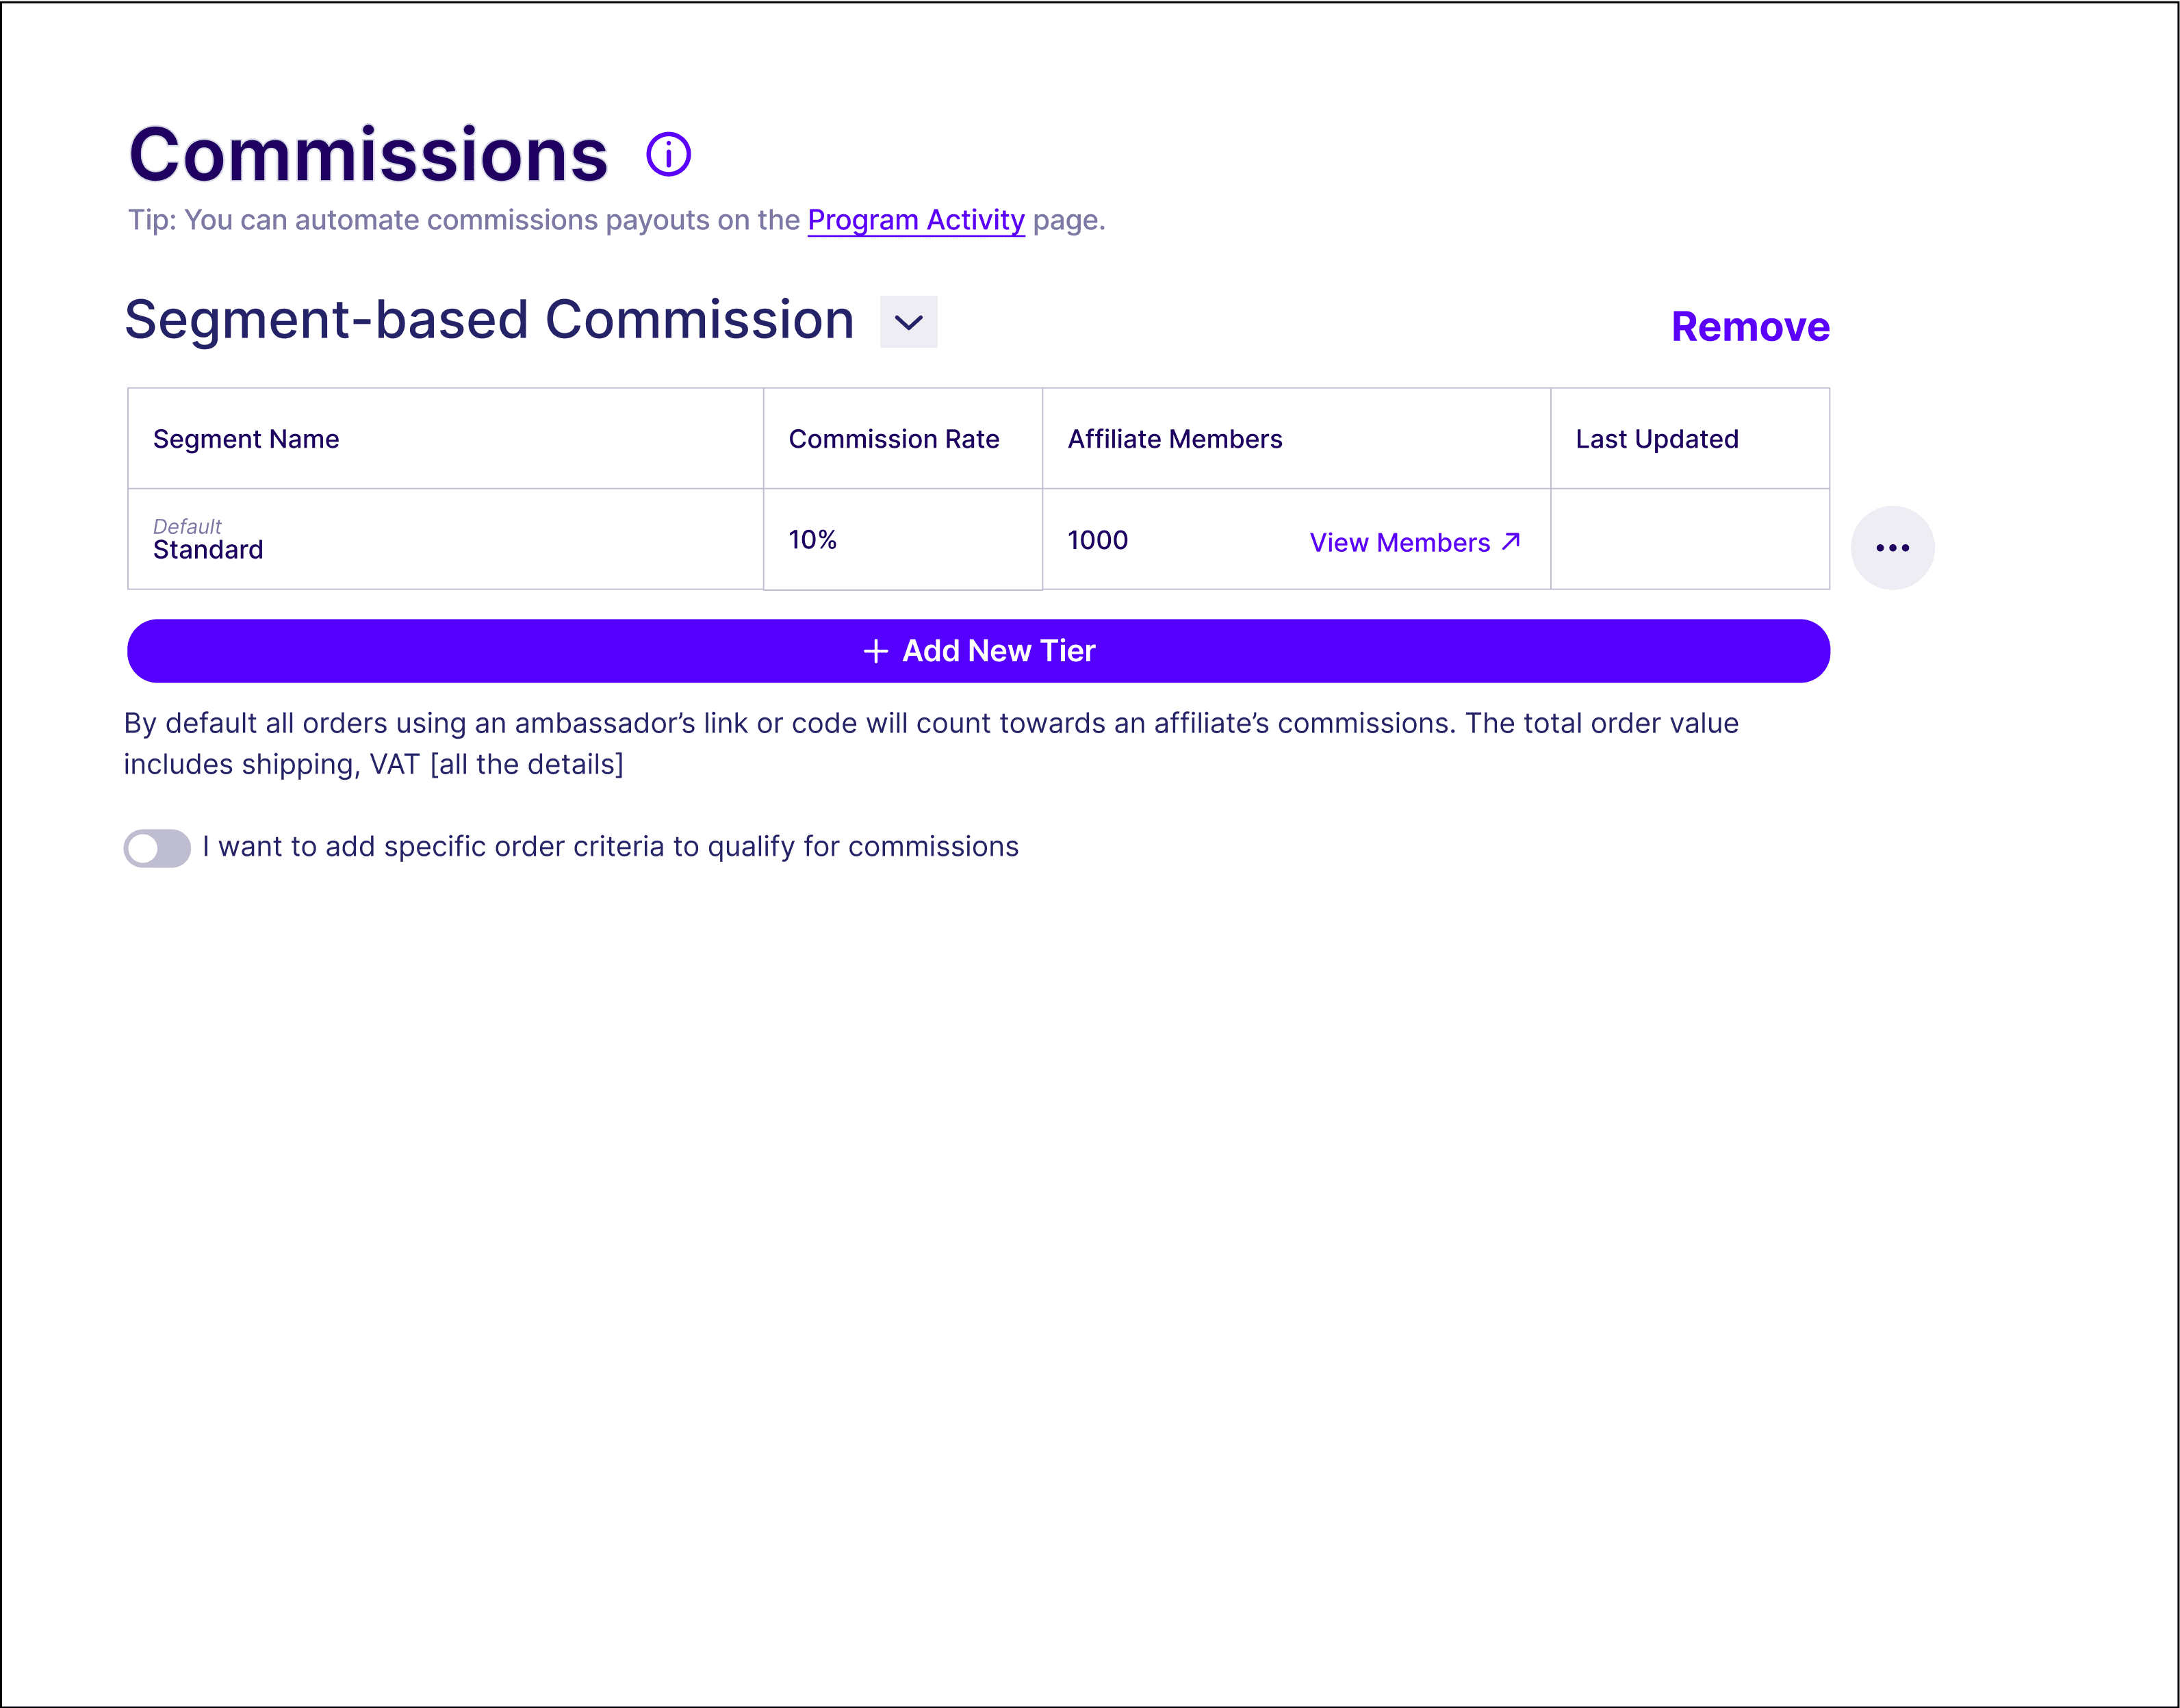
Task: Click the arrow icon after View Members
Action: click(1511, 541)
